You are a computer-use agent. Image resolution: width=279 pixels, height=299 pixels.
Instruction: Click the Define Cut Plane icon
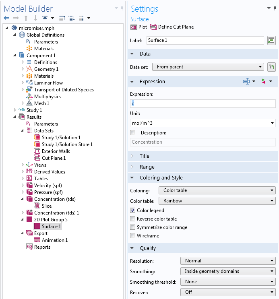[x=153, y=27]
